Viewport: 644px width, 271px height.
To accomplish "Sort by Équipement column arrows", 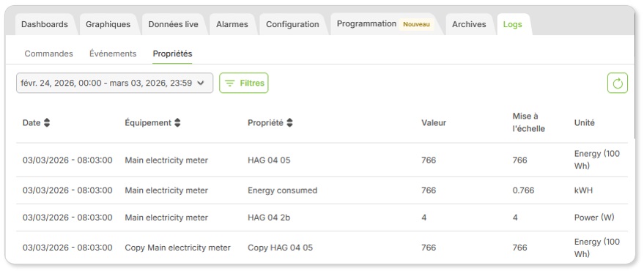I will point(177,123).
